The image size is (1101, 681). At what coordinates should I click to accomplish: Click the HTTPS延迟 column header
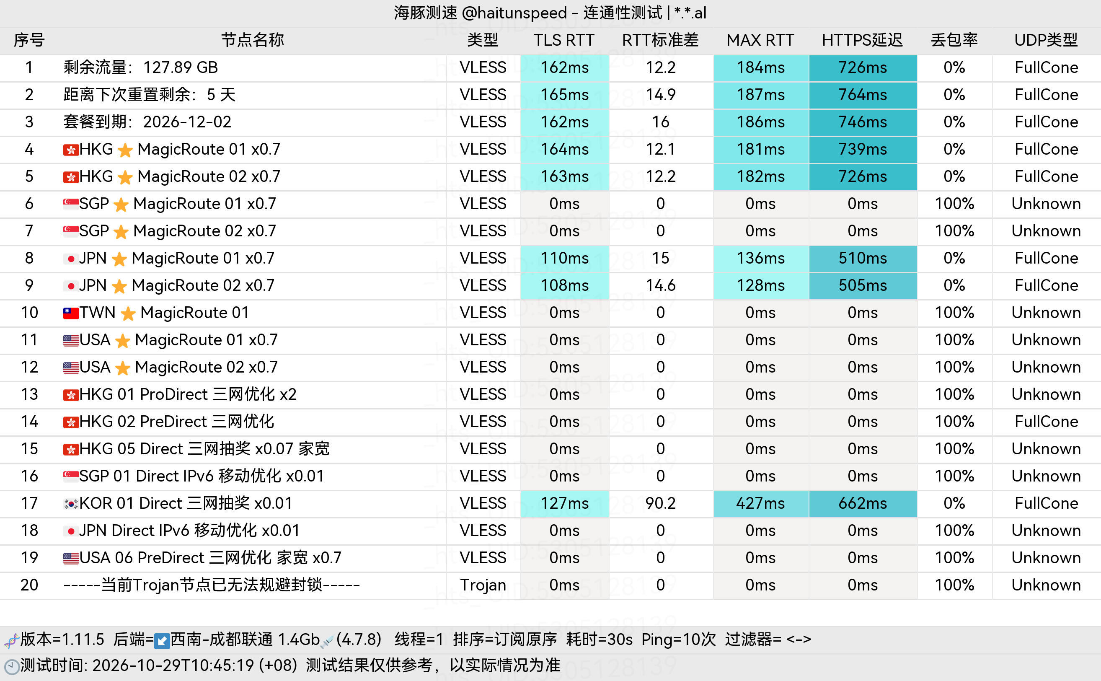[x=863, y=41]
